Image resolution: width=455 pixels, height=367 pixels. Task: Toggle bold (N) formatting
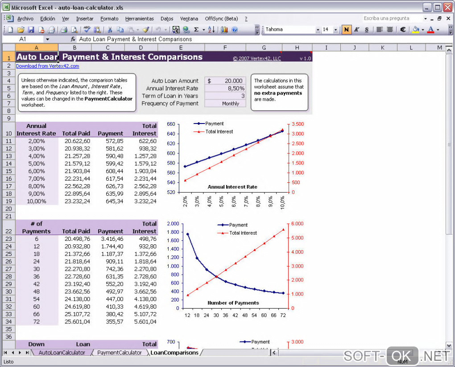pyautogui.click(x=347, y=29)
